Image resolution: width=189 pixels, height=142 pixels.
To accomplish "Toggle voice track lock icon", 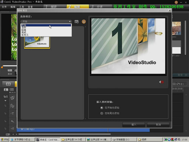I will [x=5, y=121].
